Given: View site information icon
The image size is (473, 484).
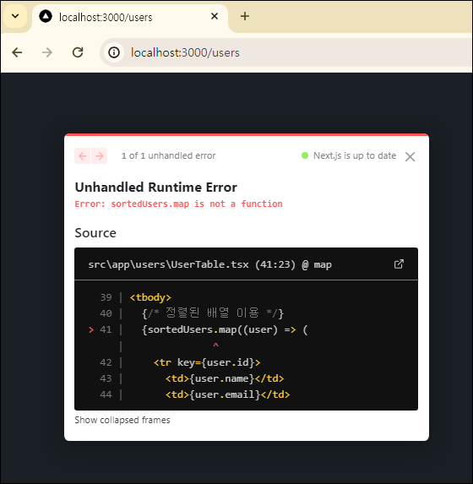Looking at the screenshot, I should pyautogui.click(x=114, y=52).
